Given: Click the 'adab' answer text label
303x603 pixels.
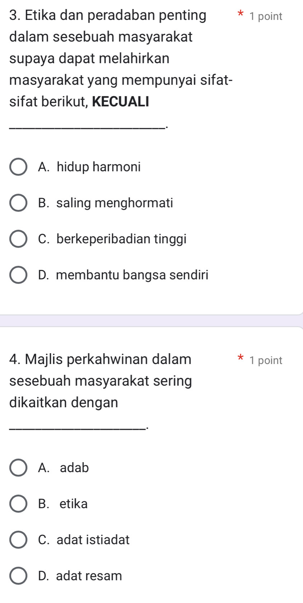Looking at the screenshot, I should coord(74,468).
